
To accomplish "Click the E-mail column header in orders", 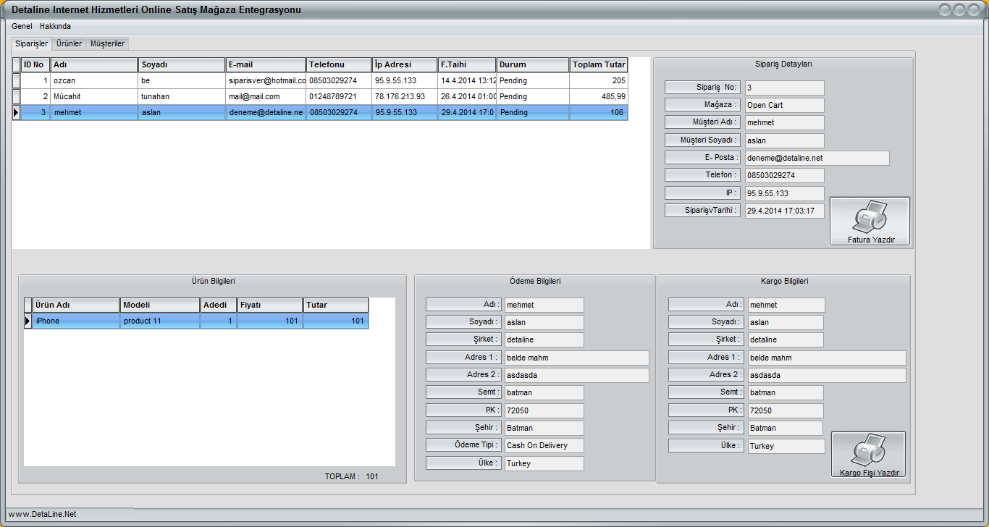I will tap(265, 65).
